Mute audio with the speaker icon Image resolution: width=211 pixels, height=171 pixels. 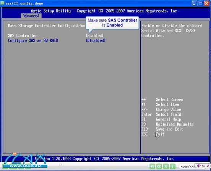tap(152, 166)
